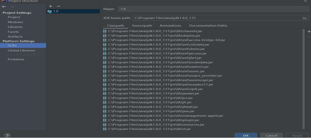Go to Global Libraries settings
311x138 pixels.
pyautogui.click(x=21, y=50)
